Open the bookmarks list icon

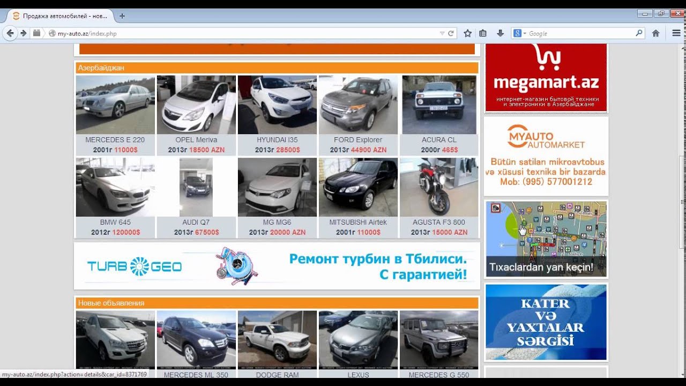point(483,33)
